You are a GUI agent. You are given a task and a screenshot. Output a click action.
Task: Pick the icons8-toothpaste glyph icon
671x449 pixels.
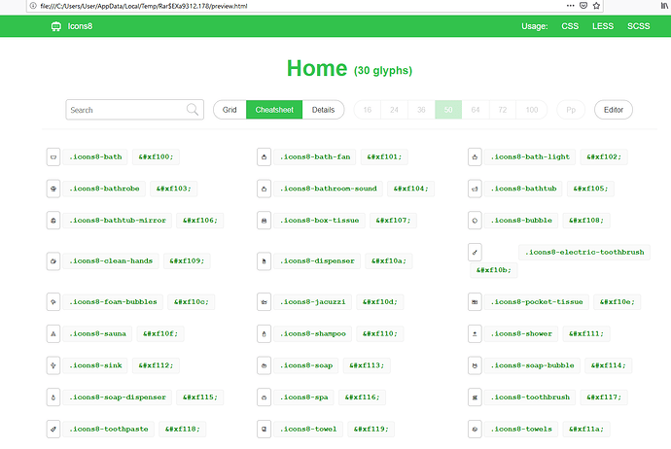pyautogui.click(x=53, y=430)
